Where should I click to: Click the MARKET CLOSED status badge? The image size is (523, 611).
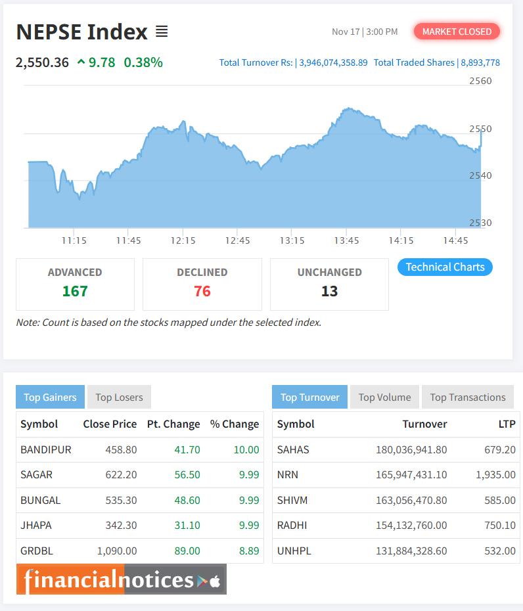(457, 31)
